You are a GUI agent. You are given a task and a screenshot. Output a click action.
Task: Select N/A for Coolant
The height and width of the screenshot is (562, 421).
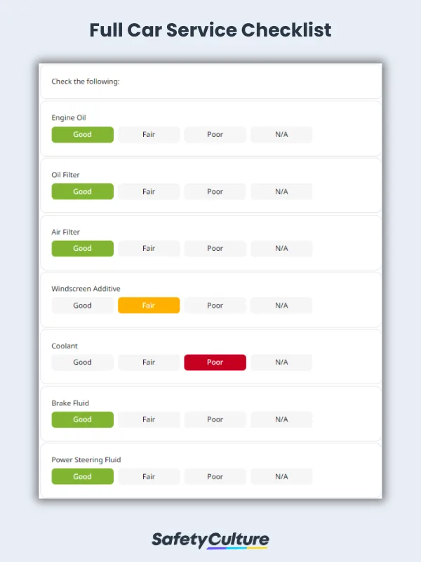click(281, 362)
